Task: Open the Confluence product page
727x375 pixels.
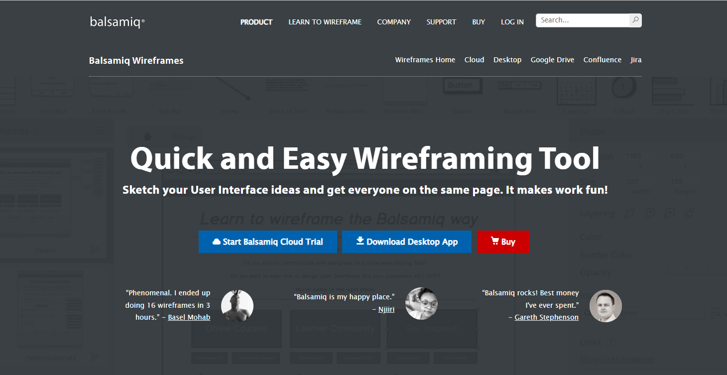Action: point(603,60)
